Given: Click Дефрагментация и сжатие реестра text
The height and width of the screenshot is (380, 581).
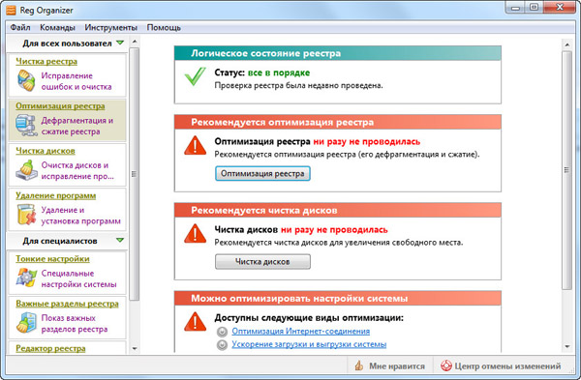Looking at the screenshot, I should point(77,126).
